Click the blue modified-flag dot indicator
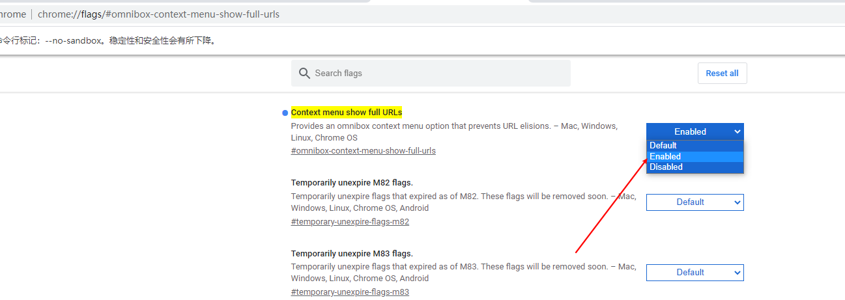This screenshot has width=845, height=300. tap(285, 113)
